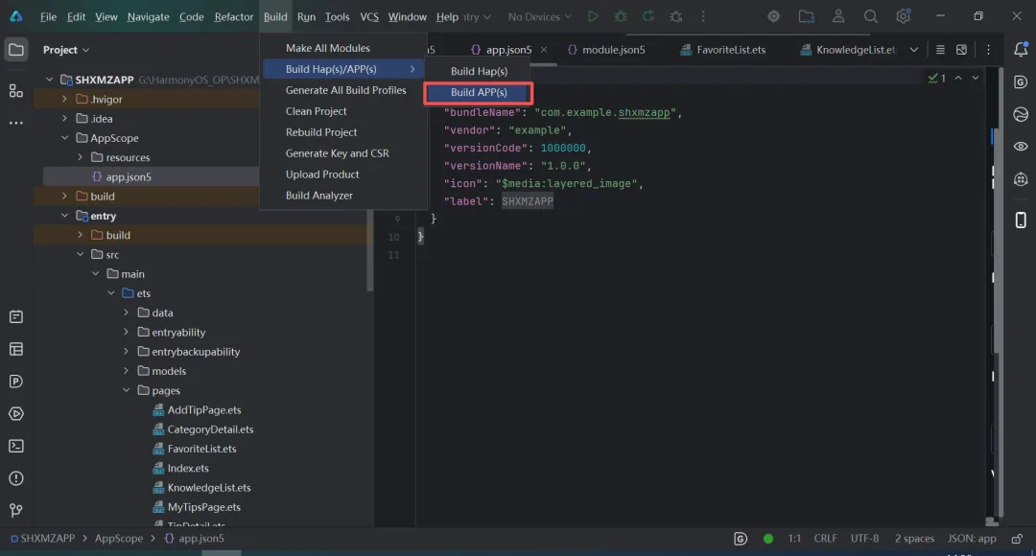Select Build Hap(s) submenu item

(479, 71)
